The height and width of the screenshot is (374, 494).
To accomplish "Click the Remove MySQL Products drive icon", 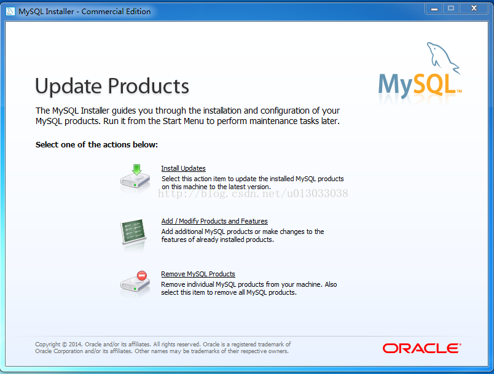I will tap(135, 284).
